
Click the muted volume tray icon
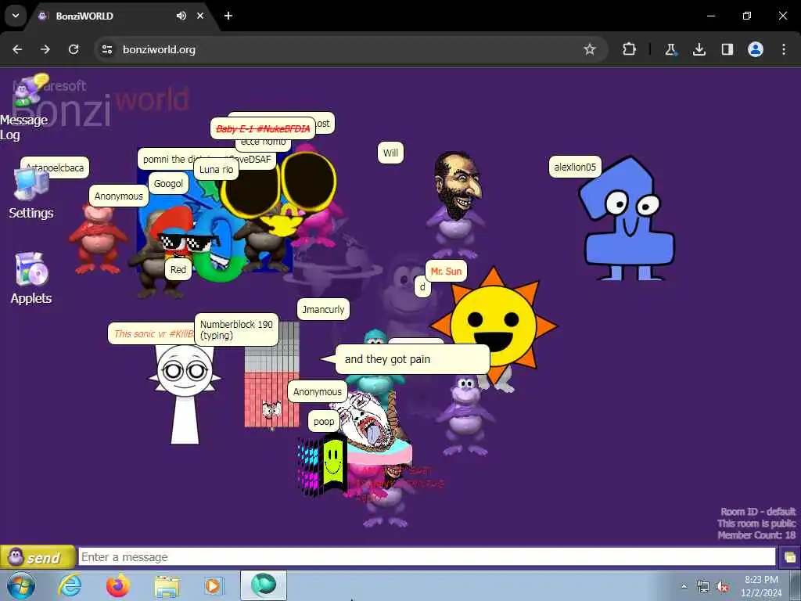722,587
